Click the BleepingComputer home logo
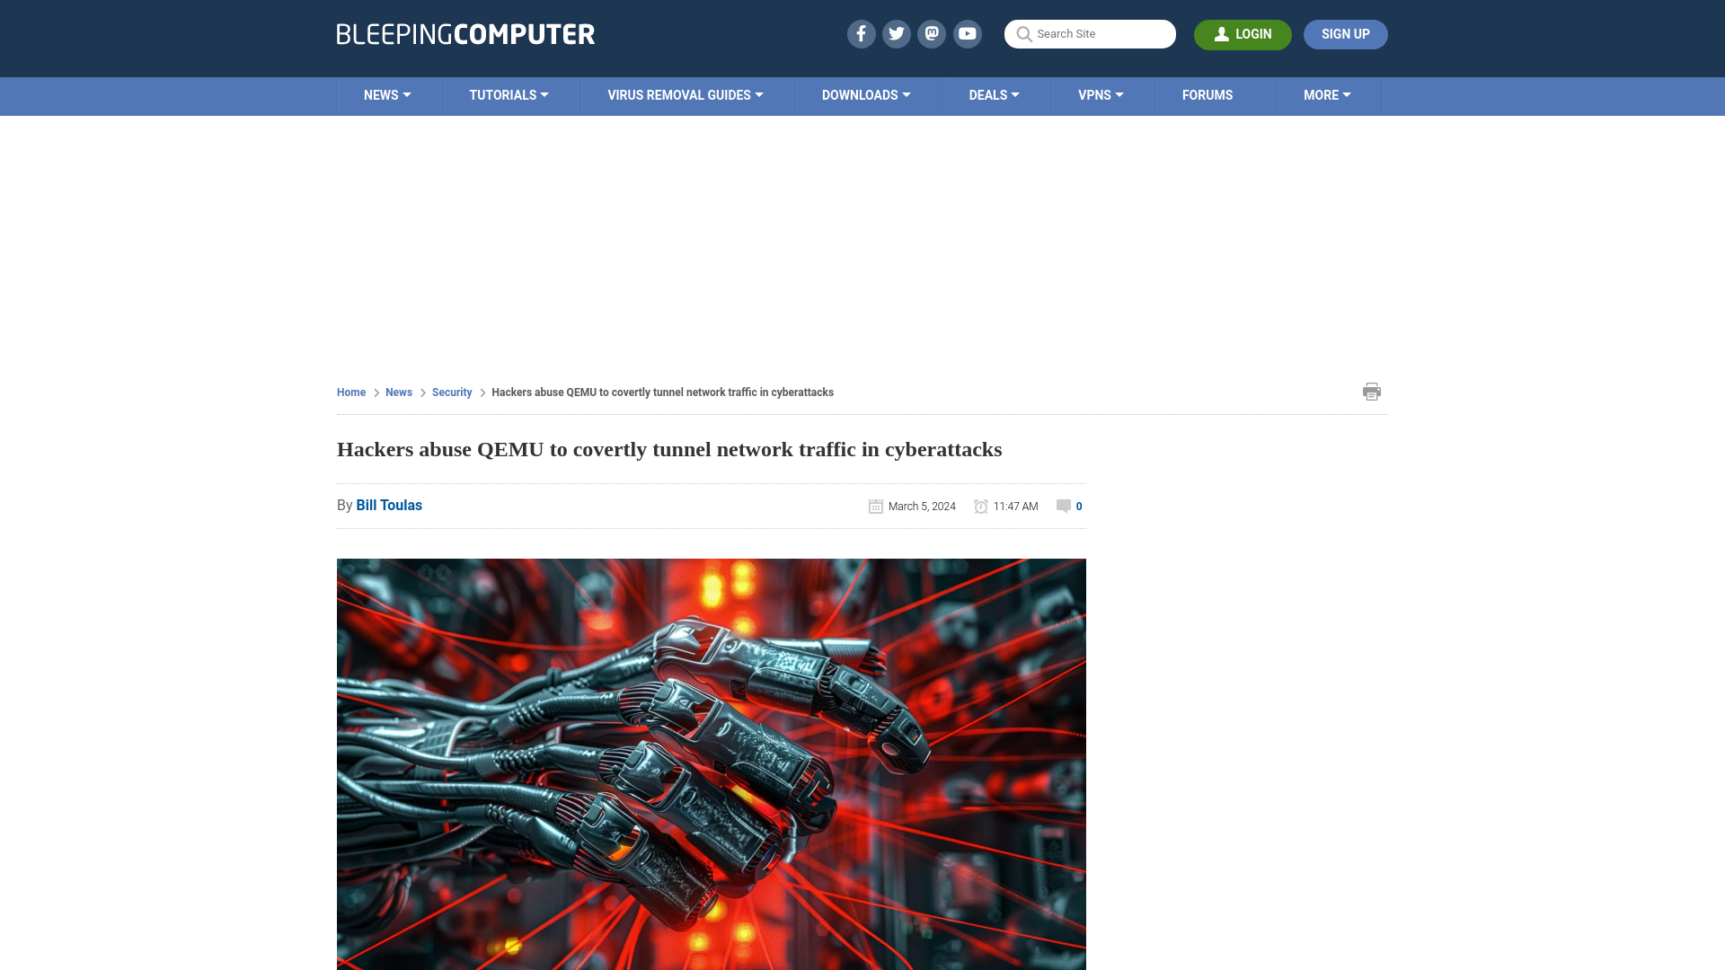This screenshot has height=970, width=1725. (464, 33)
